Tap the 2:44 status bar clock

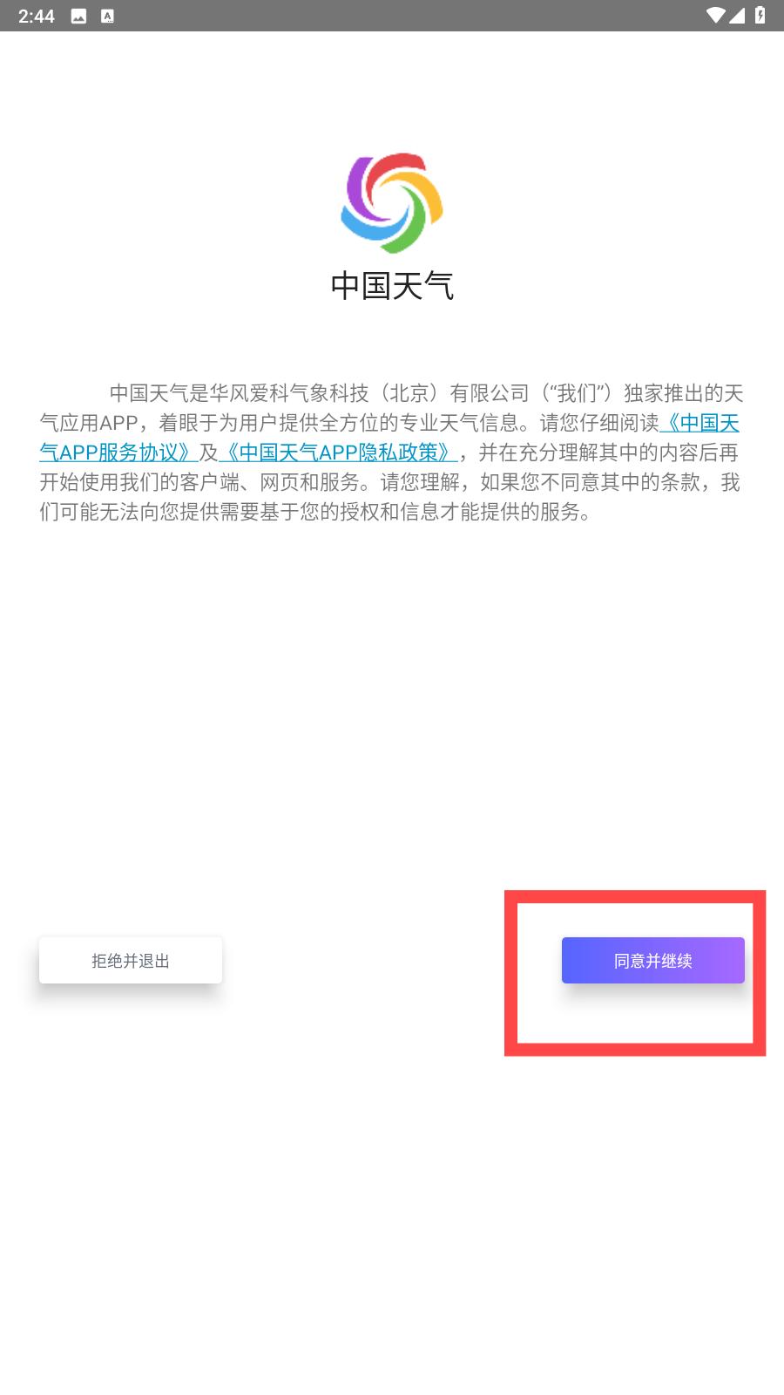pyautogui.click(x=36, y=16)
